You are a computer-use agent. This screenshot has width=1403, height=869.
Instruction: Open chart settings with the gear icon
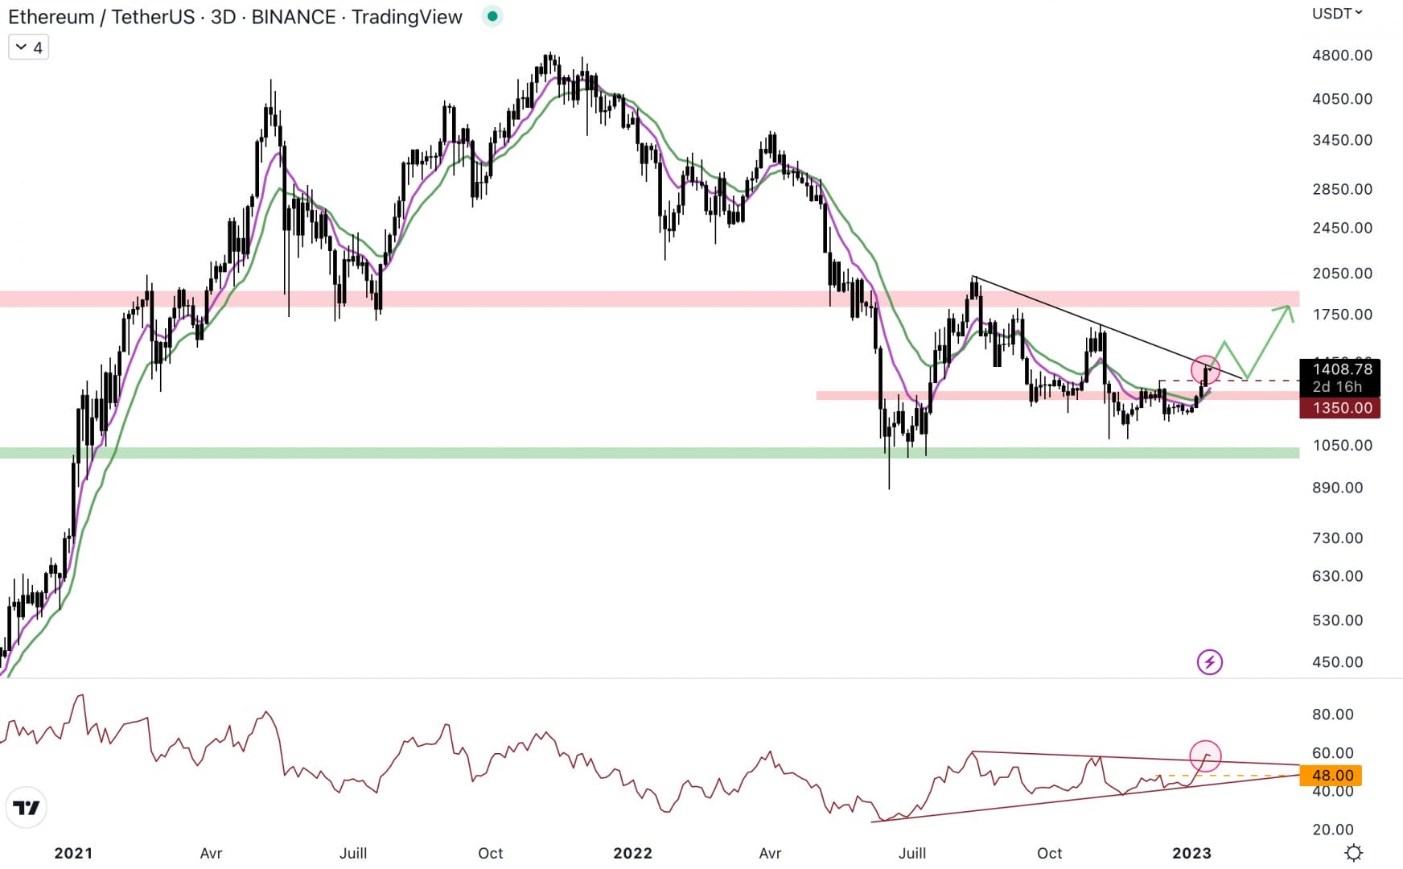coord(1354,852)
